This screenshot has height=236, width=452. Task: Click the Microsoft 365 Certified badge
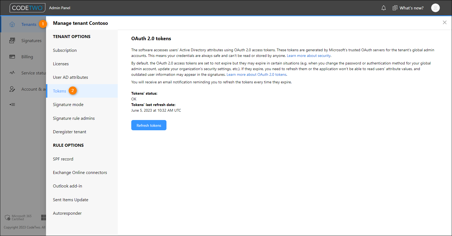[x=18, y=217]
